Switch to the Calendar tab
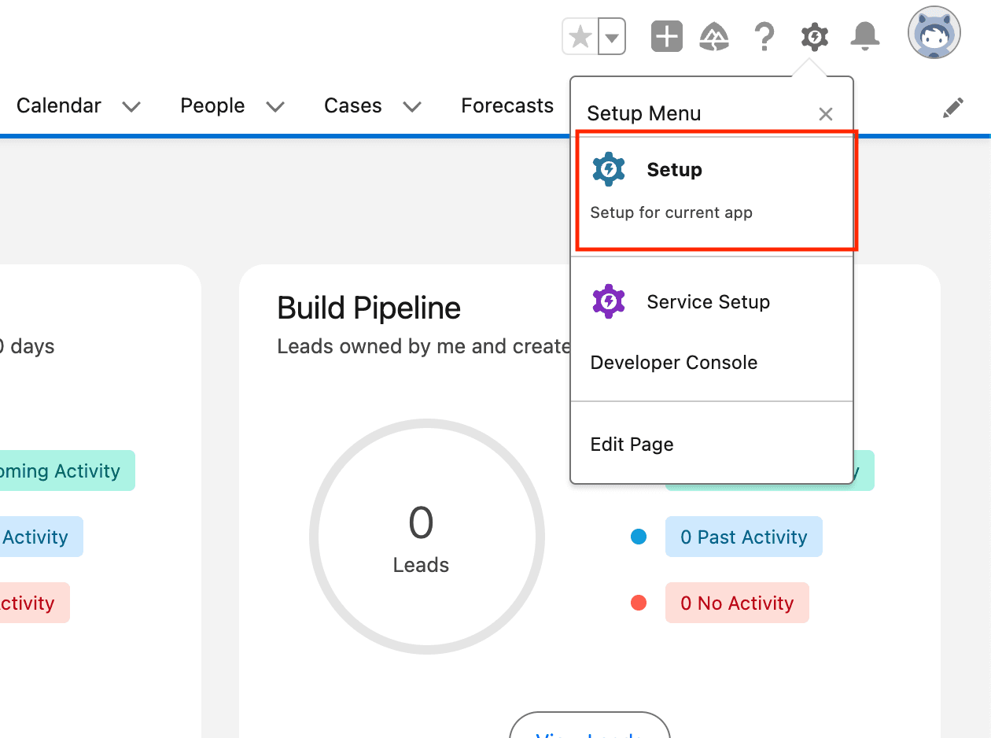Viewport: 991px width, 738px height. [59, 105]
